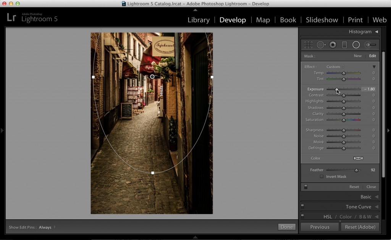Open the Web module
Viewport: 391px width, 240px height.
coord(380,20)
